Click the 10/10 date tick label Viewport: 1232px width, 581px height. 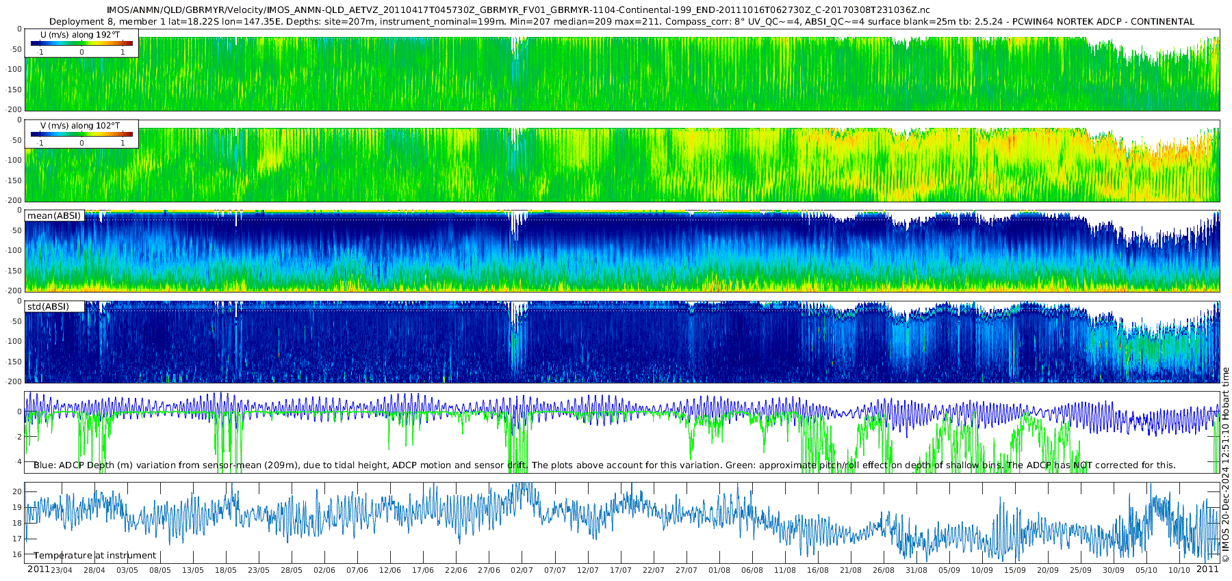pos(1179,570)
